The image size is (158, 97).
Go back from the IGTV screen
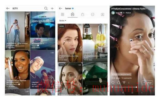coord(8,8)
